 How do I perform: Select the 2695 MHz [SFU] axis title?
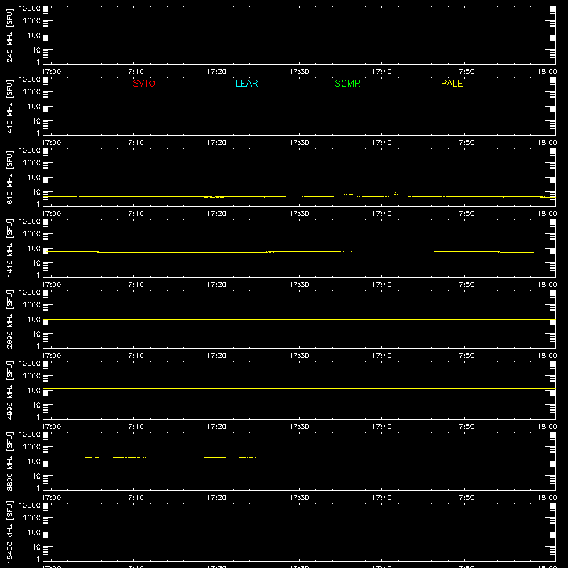click(9, 319)
